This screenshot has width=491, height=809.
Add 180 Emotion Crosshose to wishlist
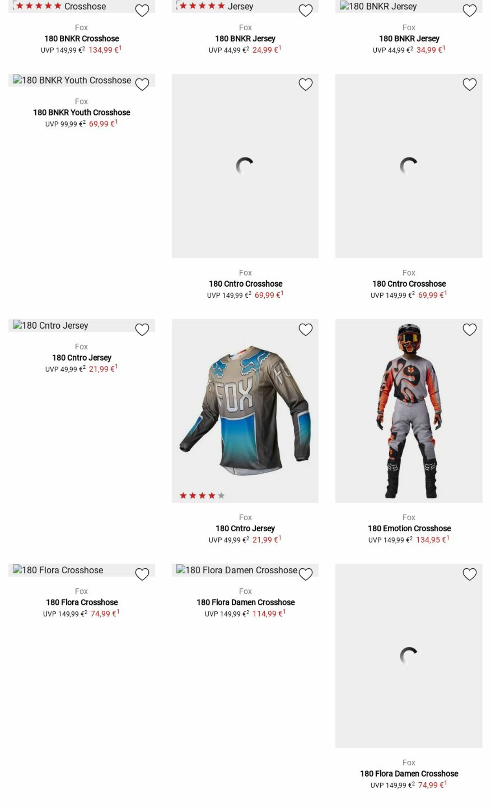pos(469,329)
